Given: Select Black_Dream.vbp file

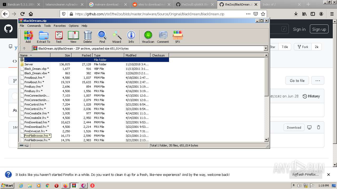Looking at the screenshot, I should [94, 69].
